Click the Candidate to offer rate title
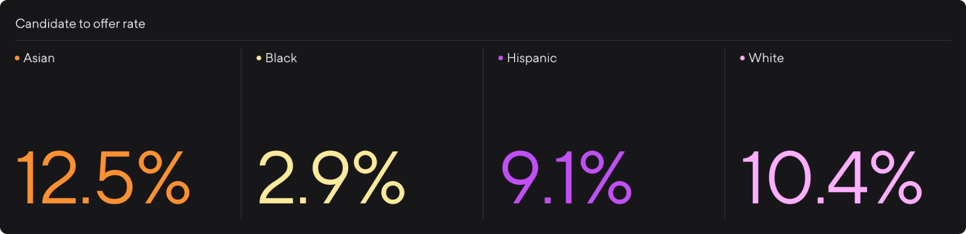The image size is (966, 234). pos(80,24)
